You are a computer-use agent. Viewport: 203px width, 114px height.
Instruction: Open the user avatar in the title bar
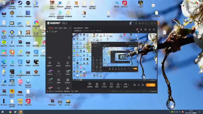tap(131, 23)
